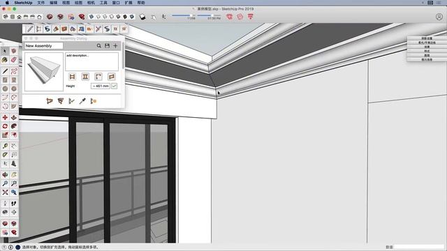Click the measurements box in status bar
This screenshot has height=251, width=447.
(419, 247)
